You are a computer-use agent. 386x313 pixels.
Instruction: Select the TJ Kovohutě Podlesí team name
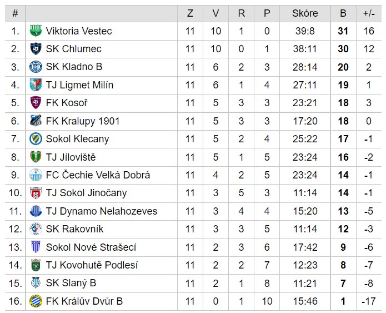92,265
